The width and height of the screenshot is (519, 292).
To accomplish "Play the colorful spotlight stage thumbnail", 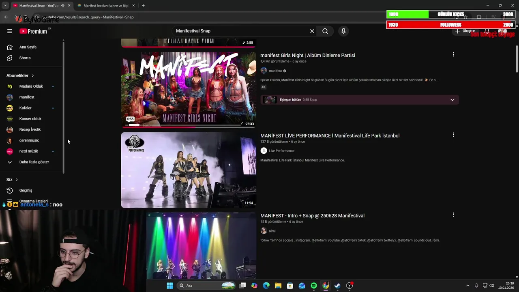I will click(202, 246).
